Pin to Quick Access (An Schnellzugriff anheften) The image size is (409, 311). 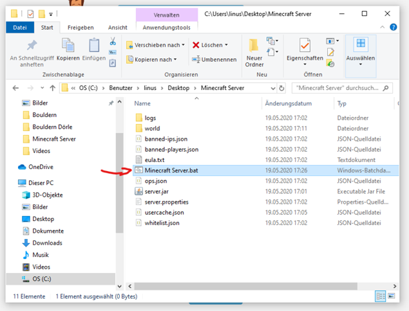pos(32,53)
